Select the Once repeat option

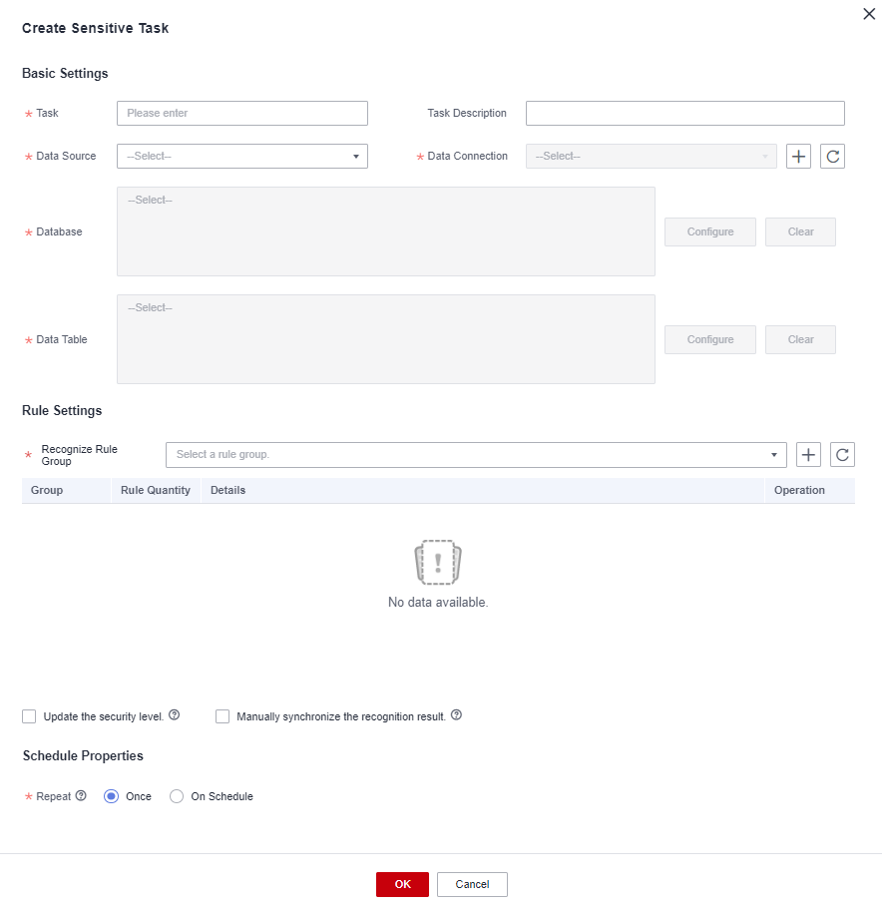point(111,796)
